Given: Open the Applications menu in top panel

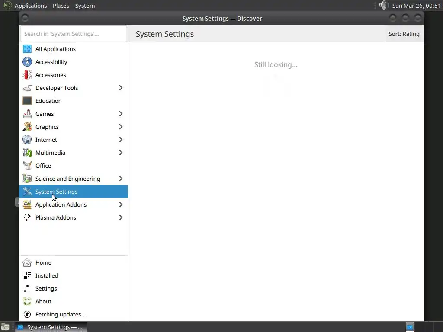Looking at the screenshot, I should pyautogui.click(x=30, y=6).
